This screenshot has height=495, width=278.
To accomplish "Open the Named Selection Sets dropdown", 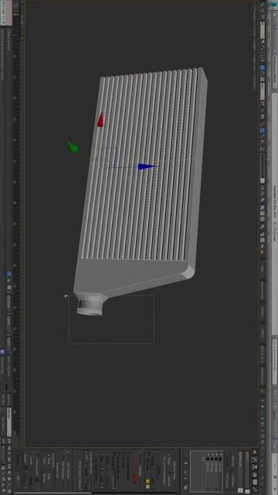I will tap(263, 169).
